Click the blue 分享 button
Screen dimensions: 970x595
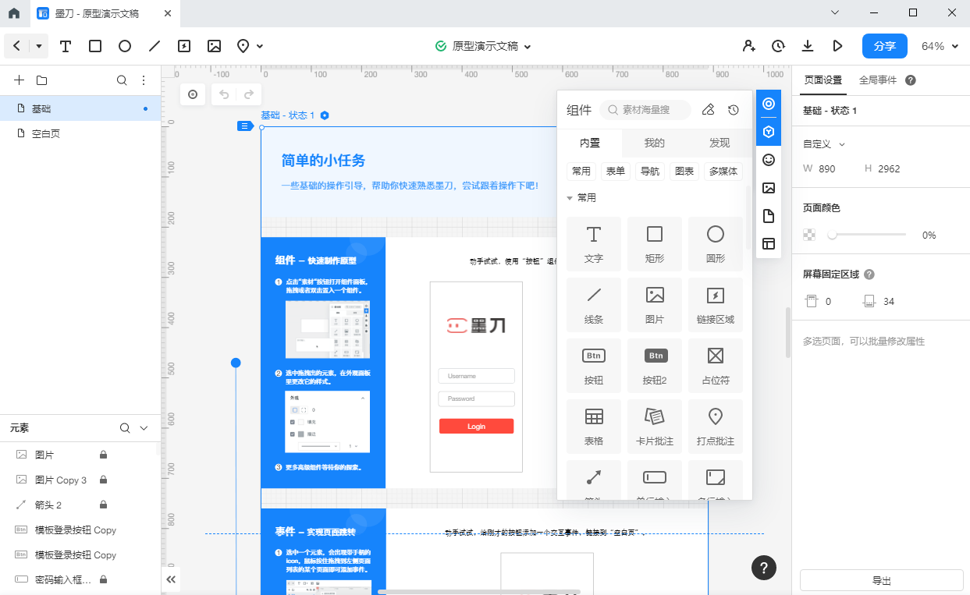tap(884, 46)
